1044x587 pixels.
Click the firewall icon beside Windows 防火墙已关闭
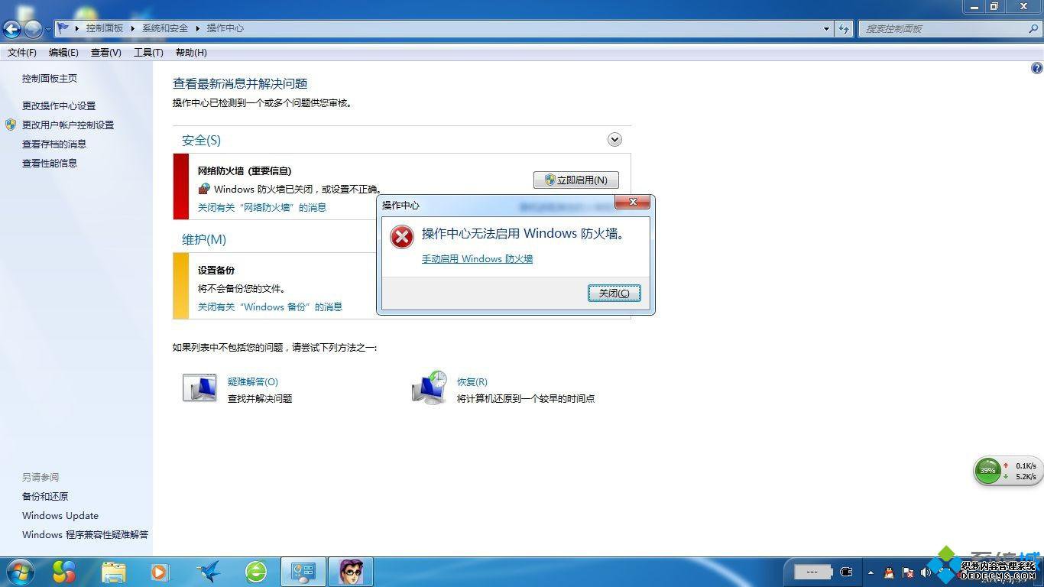tap(204, 189)
